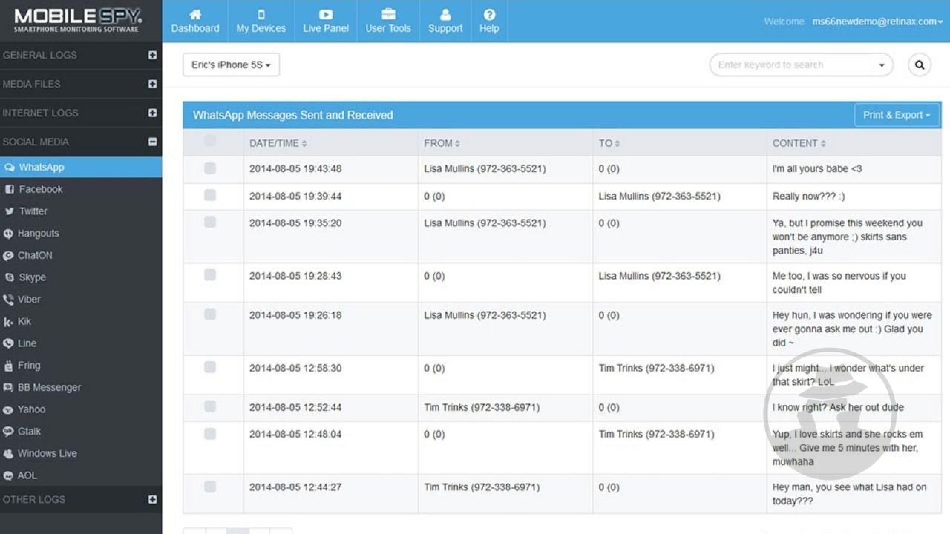Toggle the select-all header checkbox
The height and width of the screenshot is (534, 950).
210,141
